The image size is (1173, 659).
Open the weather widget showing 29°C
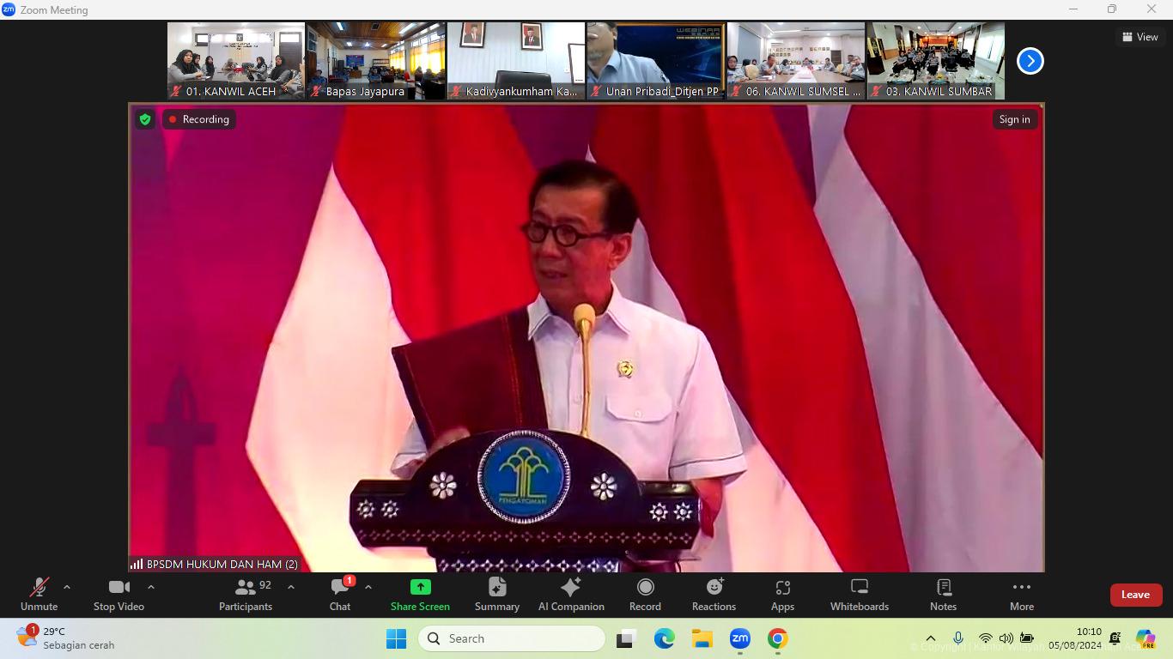pos(65,638)
